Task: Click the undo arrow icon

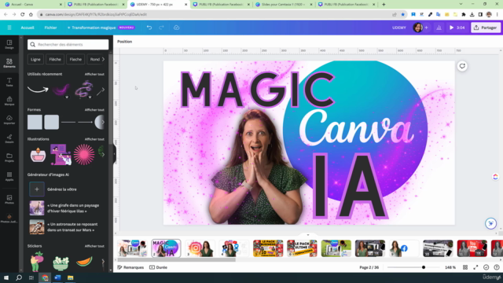Action: (149, 28)
